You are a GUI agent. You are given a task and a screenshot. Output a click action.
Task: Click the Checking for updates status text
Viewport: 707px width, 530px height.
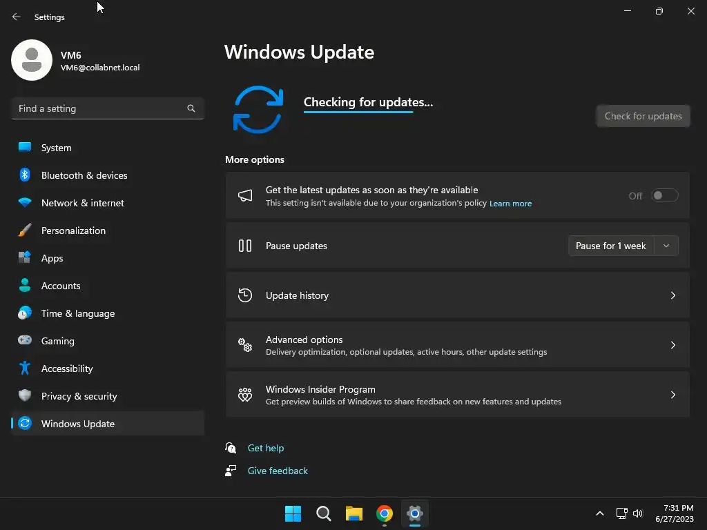coord(368,102)
